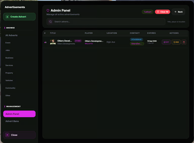This screenshot has height=143, width=194.
Task: Click the X icon beside Close
Action: coord(7,135)
